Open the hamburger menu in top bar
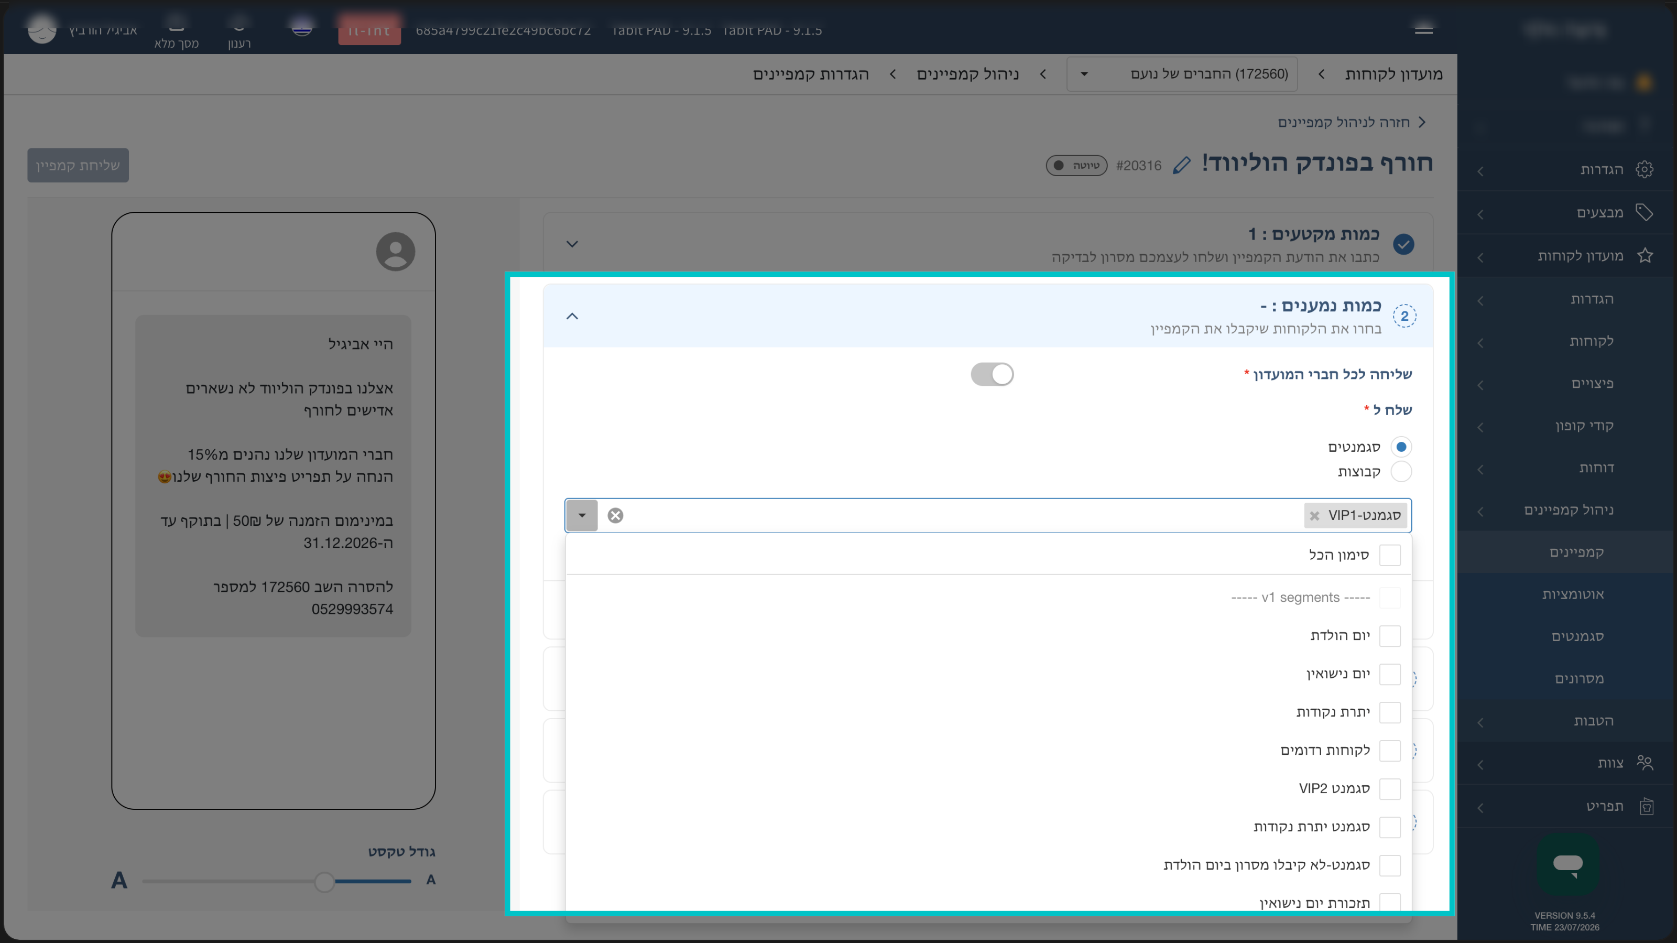The image size is (1677, 943). click(x=1424, y=29)
